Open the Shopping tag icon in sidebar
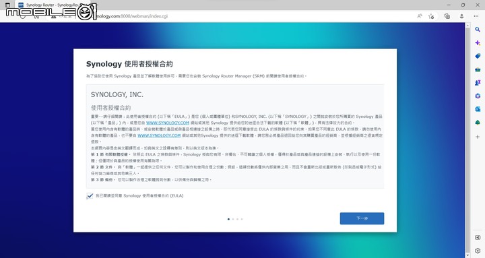This screenshot has width=485, height=258. pyautogui.click(x=478, y=56)
